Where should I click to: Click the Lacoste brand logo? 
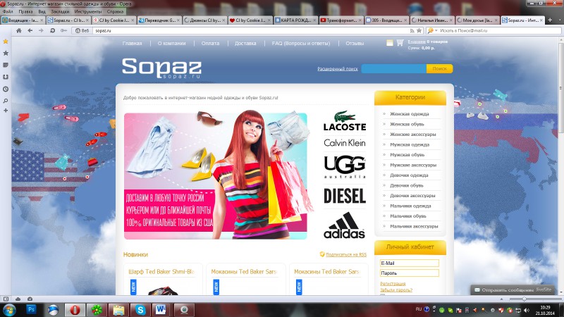[x=345, y=120]
